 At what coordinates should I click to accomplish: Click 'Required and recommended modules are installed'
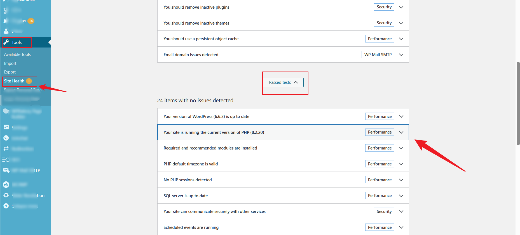click(210, 148)
